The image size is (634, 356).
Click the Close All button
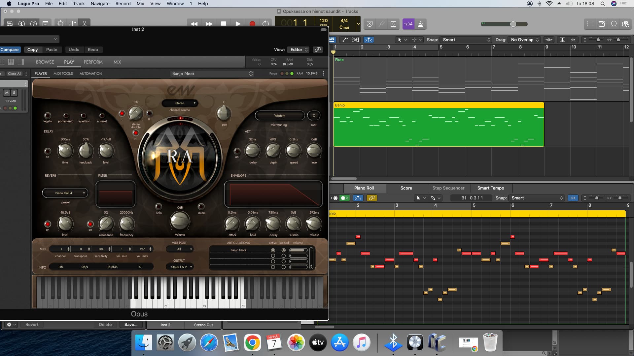click(15, 74)
